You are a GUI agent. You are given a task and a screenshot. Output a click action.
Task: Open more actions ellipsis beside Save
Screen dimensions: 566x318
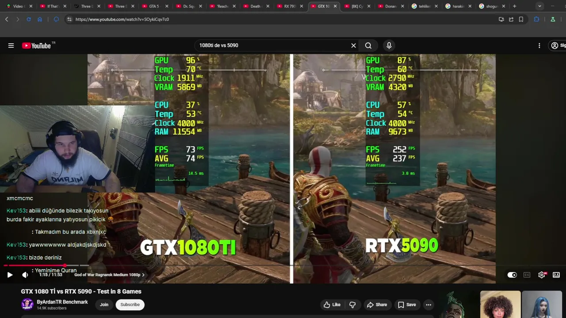coord(428,305)
